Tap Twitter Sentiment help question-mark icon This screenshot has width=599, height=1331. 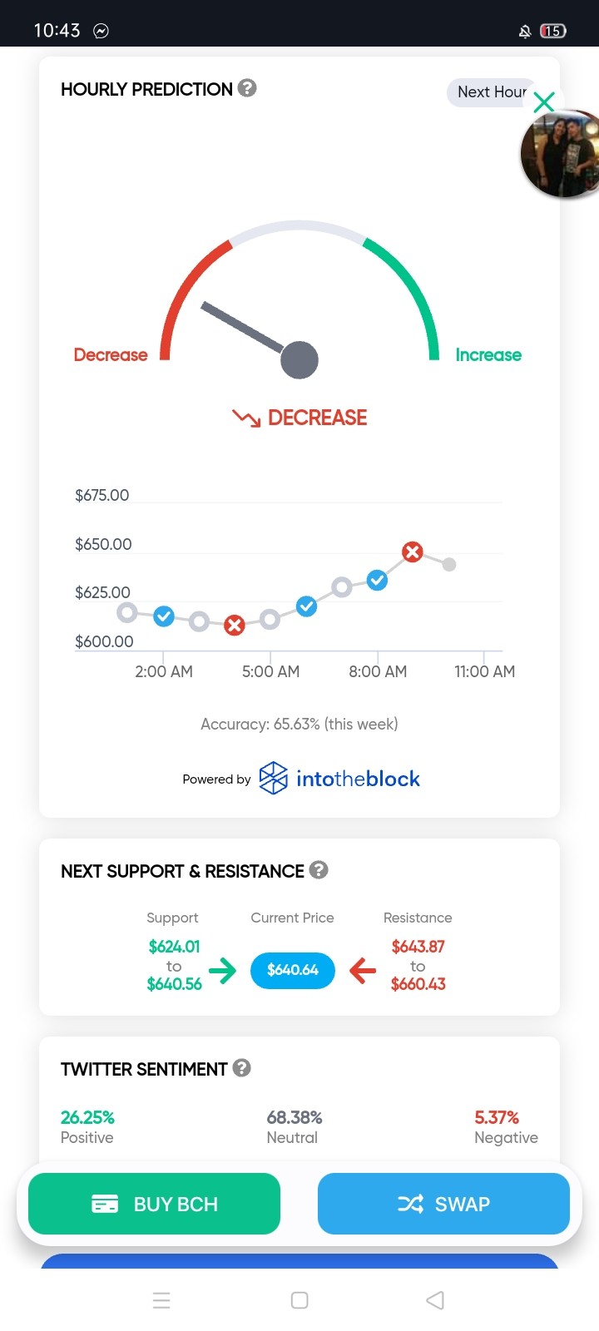point(242,1068)
